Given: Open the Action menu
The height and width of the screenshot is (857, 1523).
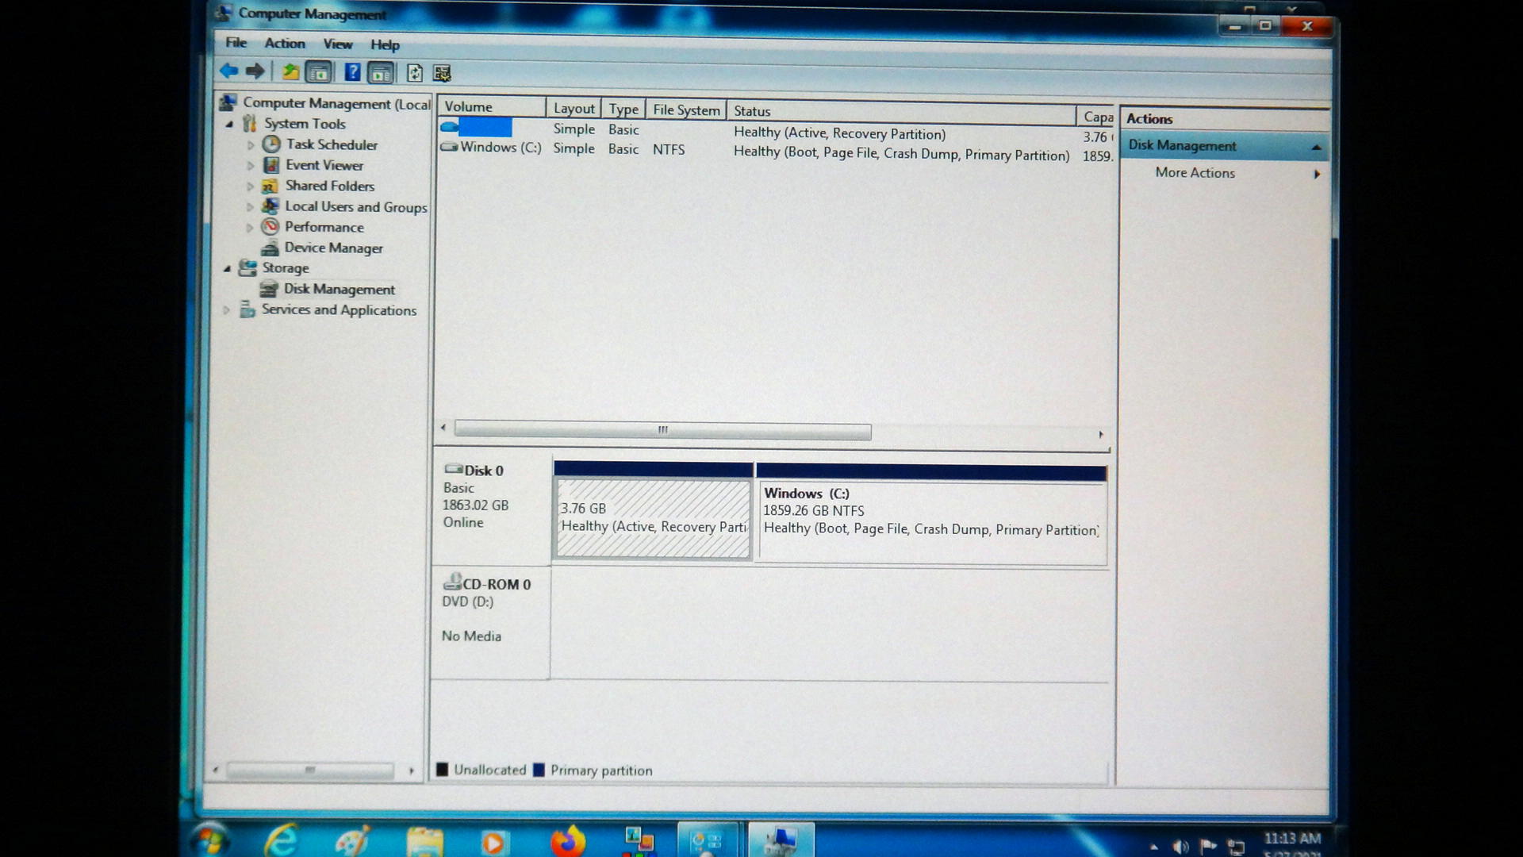Looking at the screenshot, I should pos(285,44).
